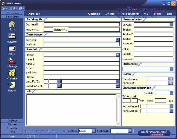177x139 pixels.
Task: Open the bottom Suchbegriff combo dropdown
Action: [x=130, y=131]
